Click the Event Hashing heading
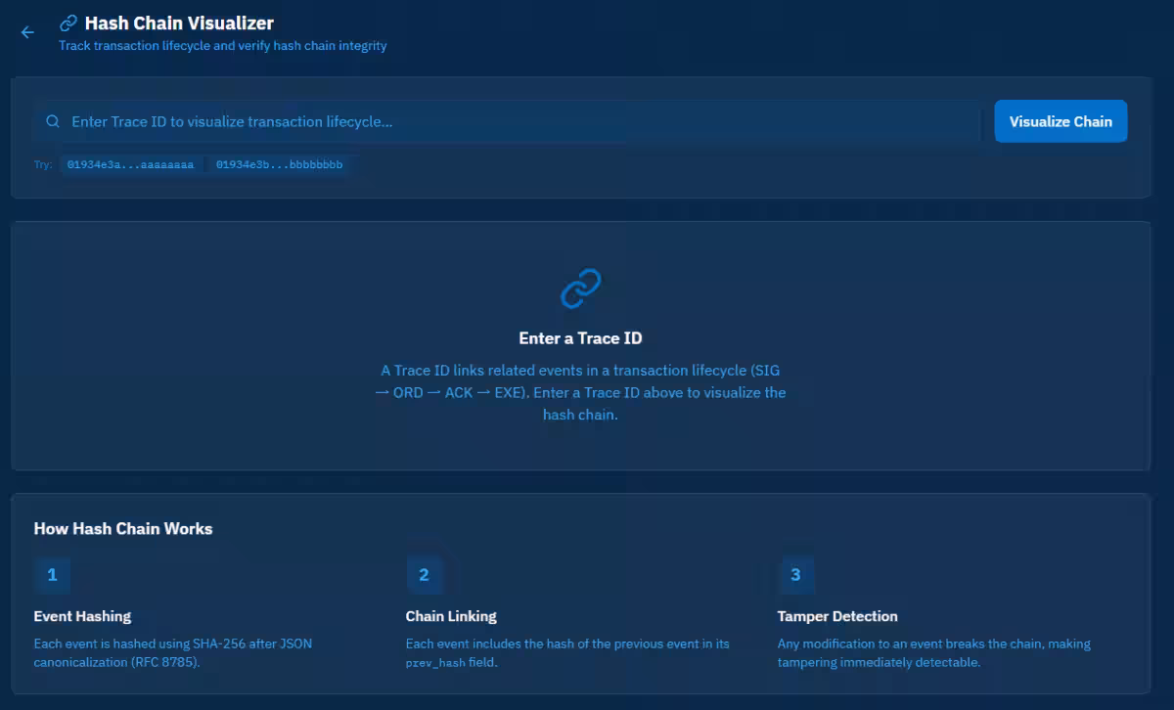Screen dimensions: 1174x710 pyautogui.click(x=82, y=616)
